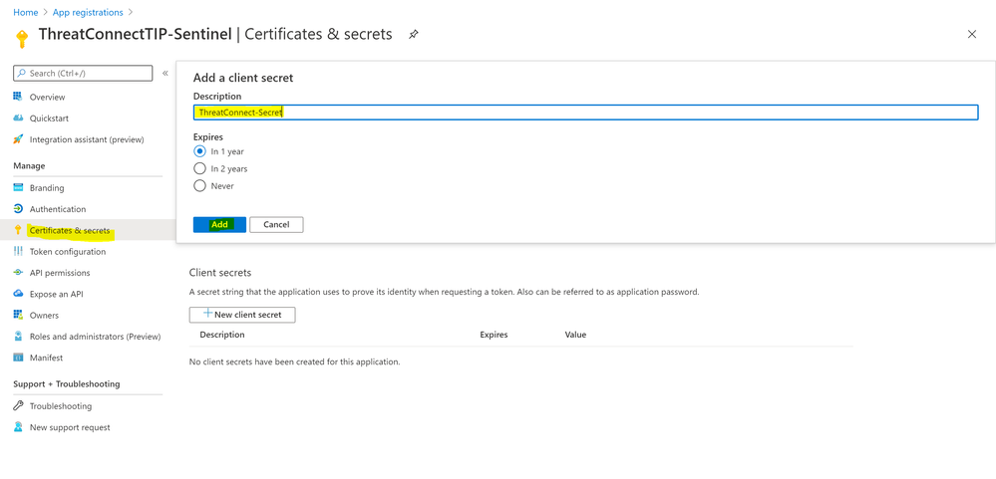Open Integration assistant (preview)
This screenshot has height=479, width=996.
pyautogui.click(x=88, y=139)
